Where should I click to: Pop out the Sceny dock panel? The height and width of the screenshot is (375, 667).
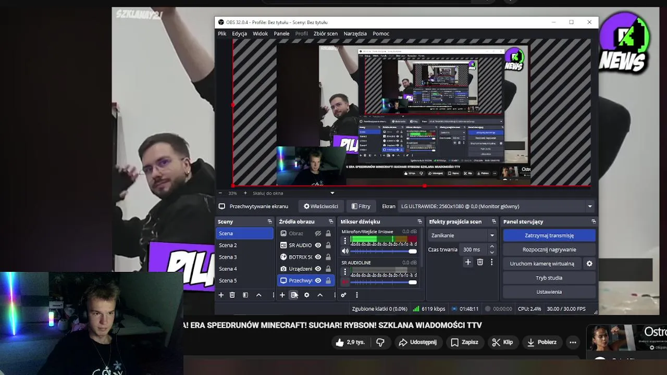tap(269, 221)
